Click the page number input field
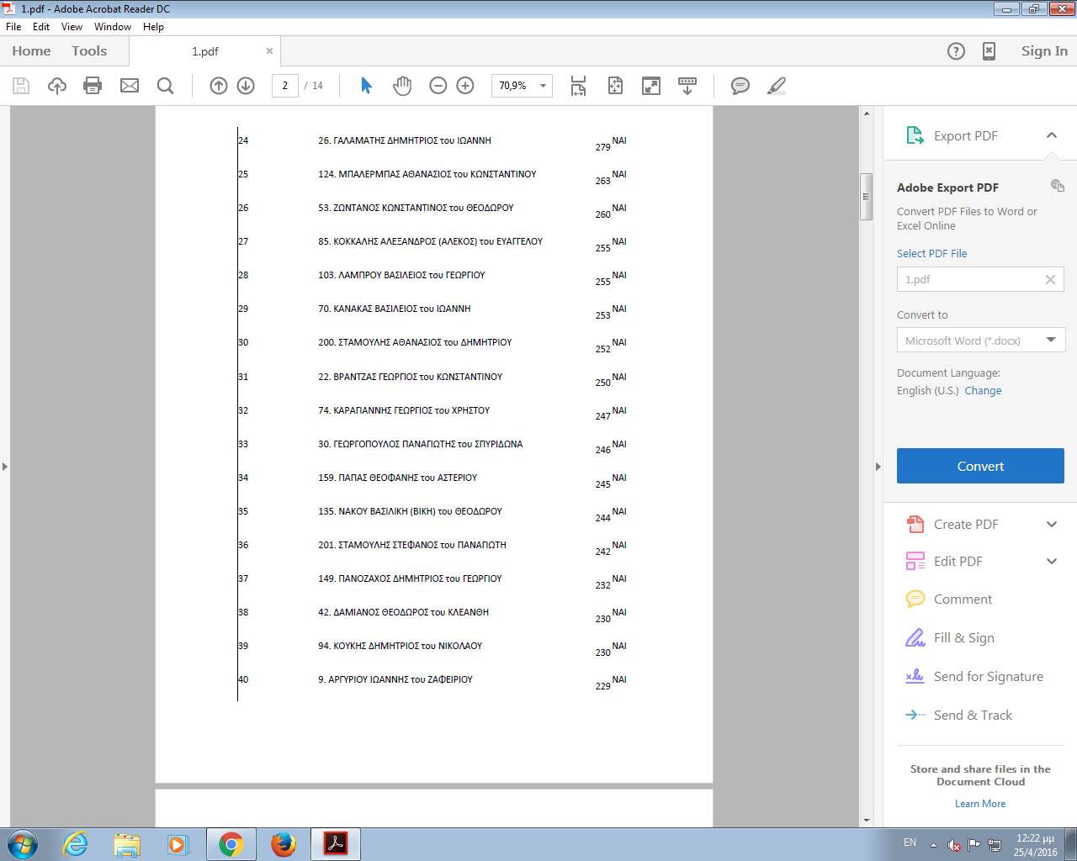 coord(285,86)
